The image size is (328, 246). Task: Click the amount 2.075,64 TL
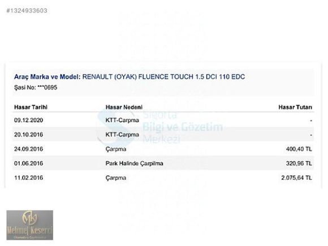pyautogui.click(x=297, y=178)
